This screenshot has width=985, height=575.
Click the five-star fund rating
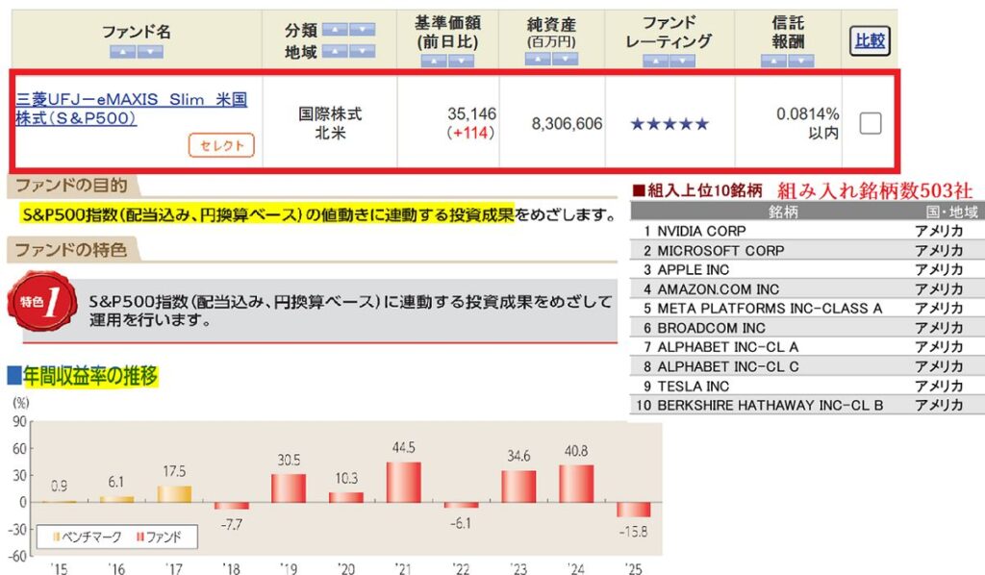[669, 124]
